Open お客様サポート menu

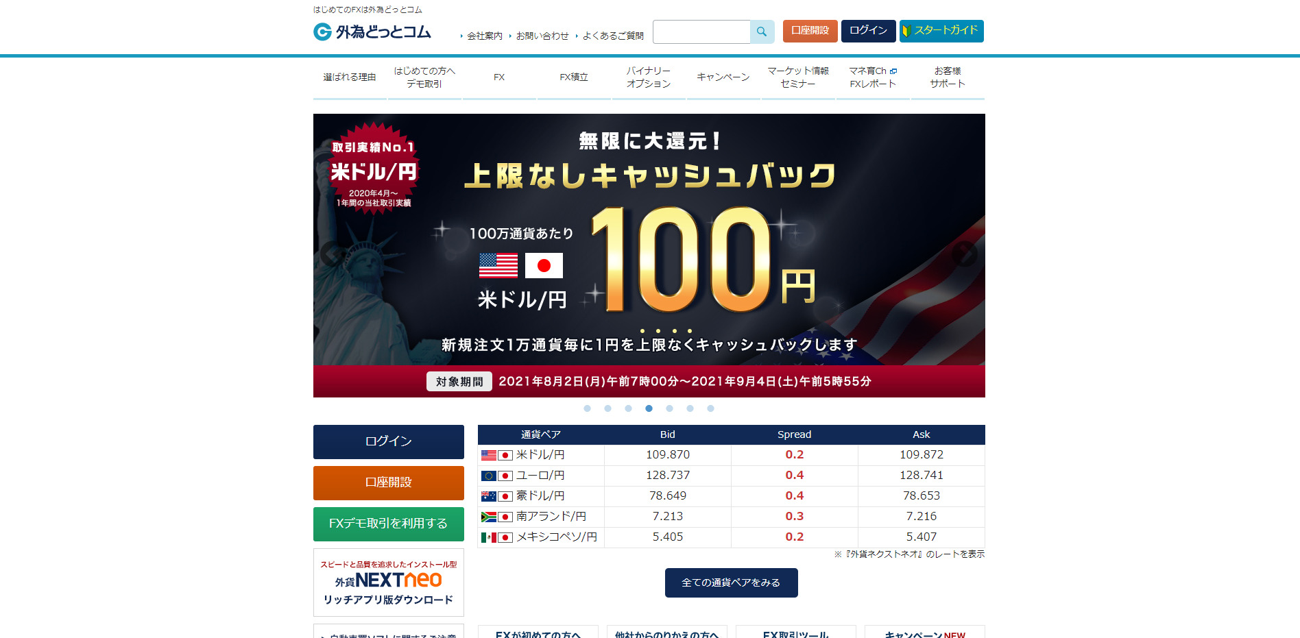pyautogui.click(x=948, y=77)
